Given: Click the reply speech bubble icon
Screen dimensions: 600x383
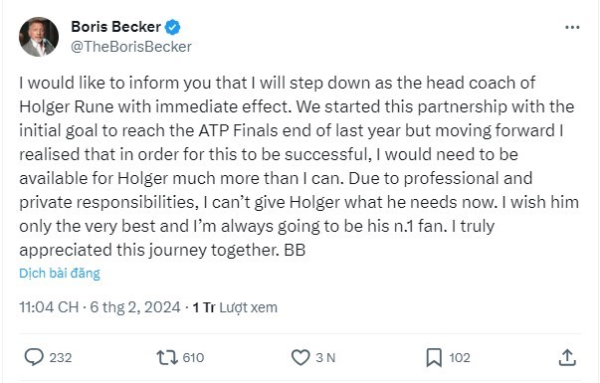Looking at the screenshot, I should pyautogui.click(x=34, y=357).
